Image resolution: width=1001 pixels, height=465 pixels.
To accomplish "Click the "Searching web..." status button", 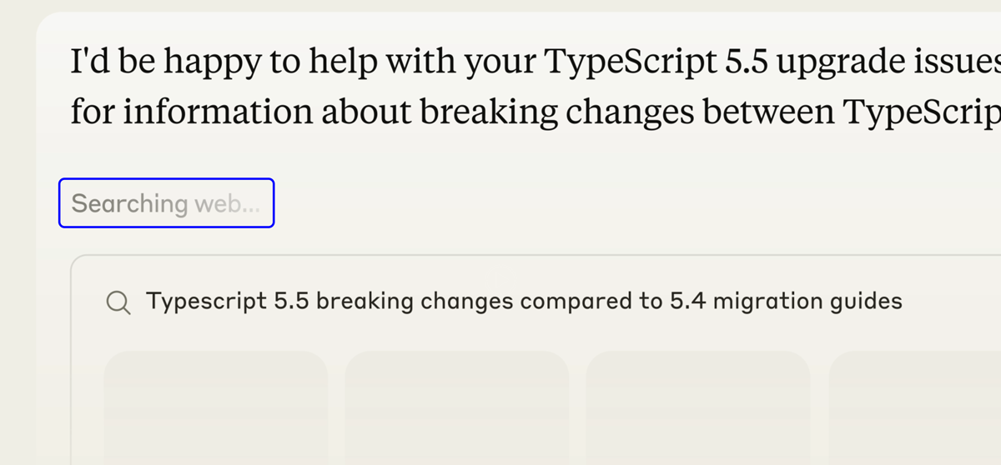I will click(166, 202).
